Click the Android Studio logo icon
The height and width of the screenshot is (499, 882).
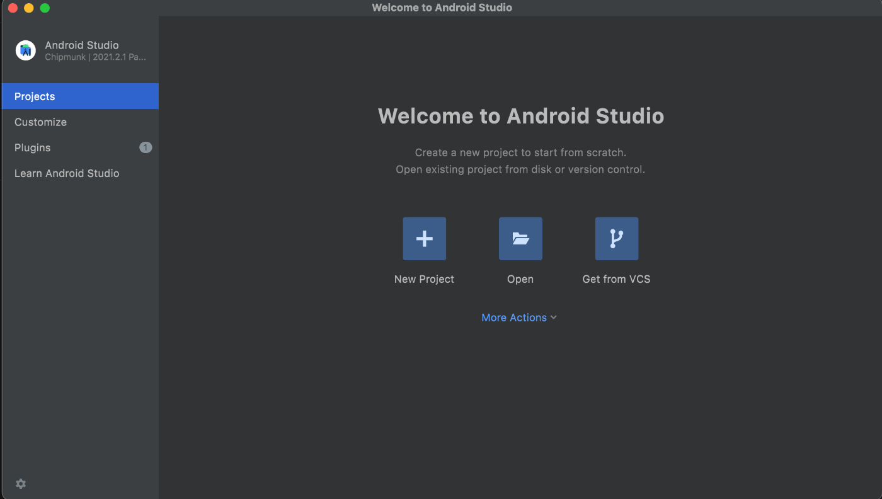(26, 50)
